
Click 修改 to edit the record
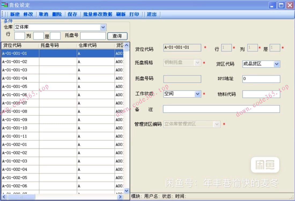click(x=28, y=15)
